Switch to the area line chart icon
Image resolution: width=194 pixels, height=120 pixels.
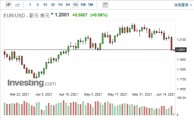pyautogui.click(x=17, y=5)
